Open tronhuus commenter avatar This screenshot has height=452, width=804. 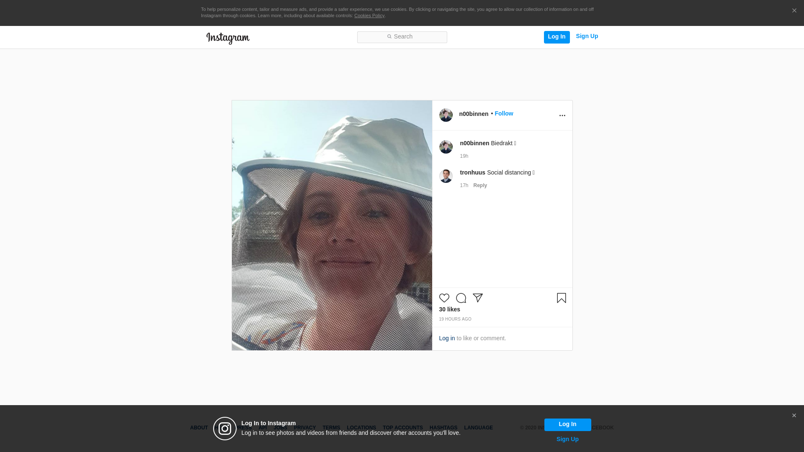coord(446,176)
